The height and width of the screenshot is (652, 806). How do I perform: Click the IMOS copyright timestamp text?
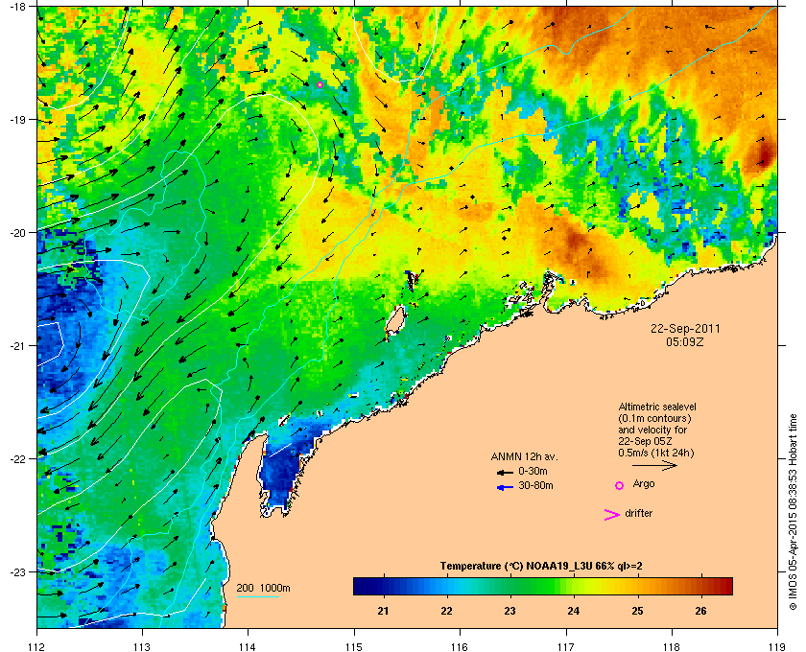[x=793, y=512]
